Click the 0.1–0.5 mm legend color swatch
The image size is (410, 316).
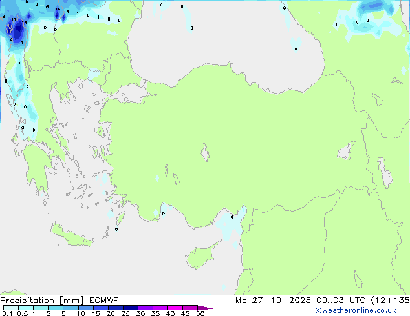click(11, 308)
